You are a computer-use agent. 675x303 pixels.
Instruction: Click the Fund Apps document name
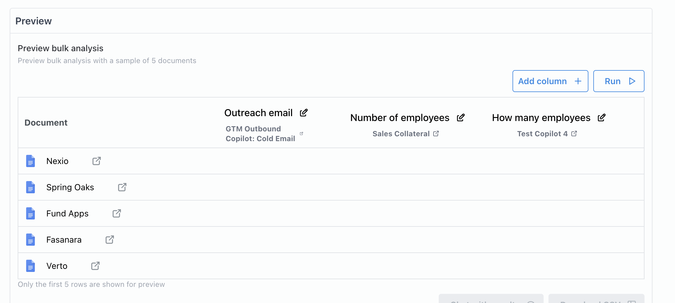67,213
